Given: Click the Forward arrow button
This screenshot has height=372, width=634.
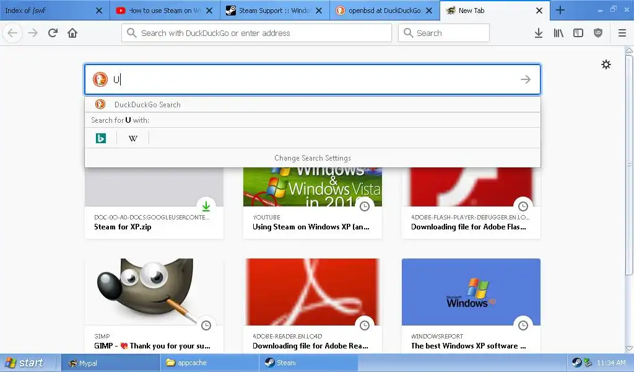Looking at the screenshot, I should pyautogui.click(x=33, y=33).
